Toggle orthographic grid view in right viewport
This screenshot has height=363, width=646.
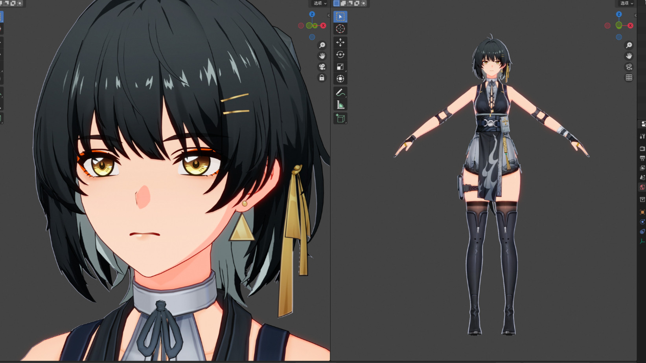629,78
